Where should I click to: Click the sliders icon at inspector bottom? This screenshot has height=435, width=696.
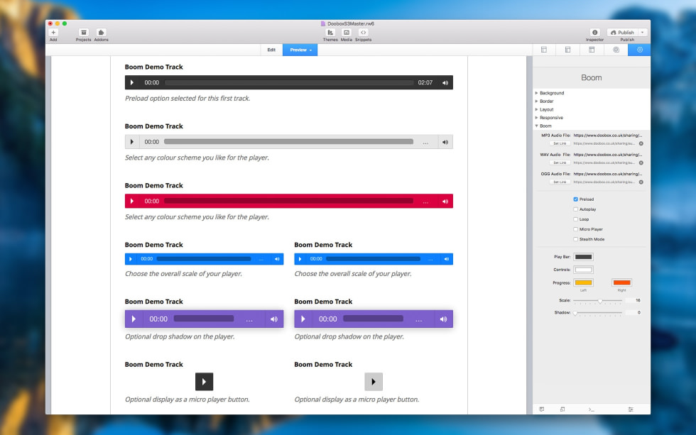(x=631, y=409)
